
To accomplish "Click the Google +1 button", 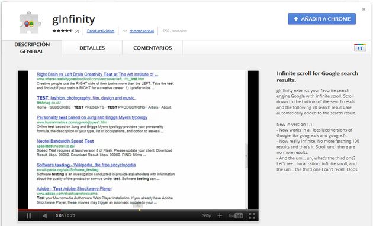I will (360, 48).
